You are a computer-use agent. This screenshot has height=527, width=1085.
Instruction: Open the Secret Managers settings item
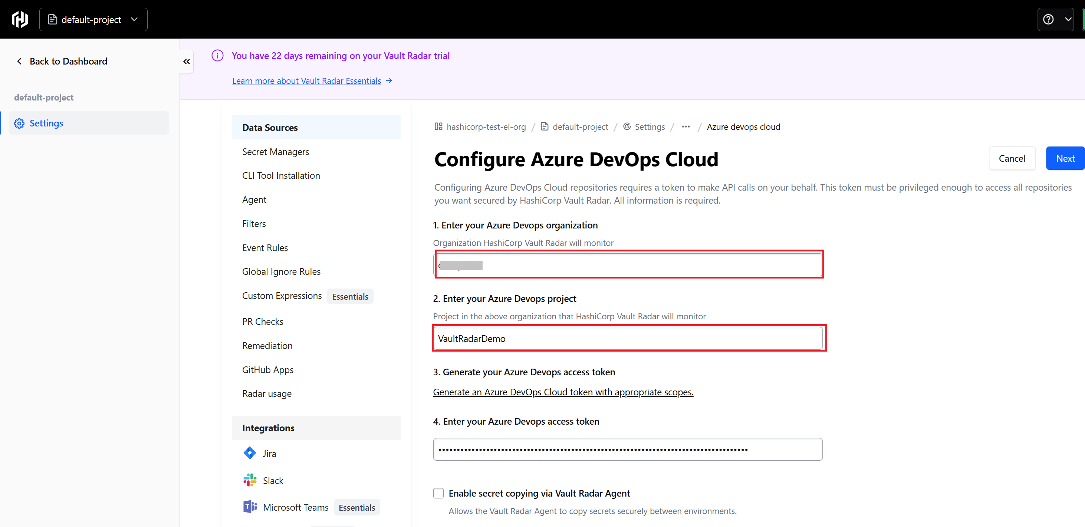click(276, 152)
